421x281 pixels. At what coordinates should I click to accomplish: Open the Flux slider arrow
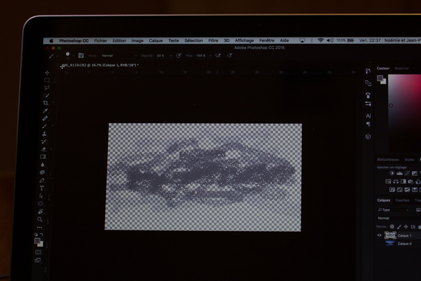(210, 56)
